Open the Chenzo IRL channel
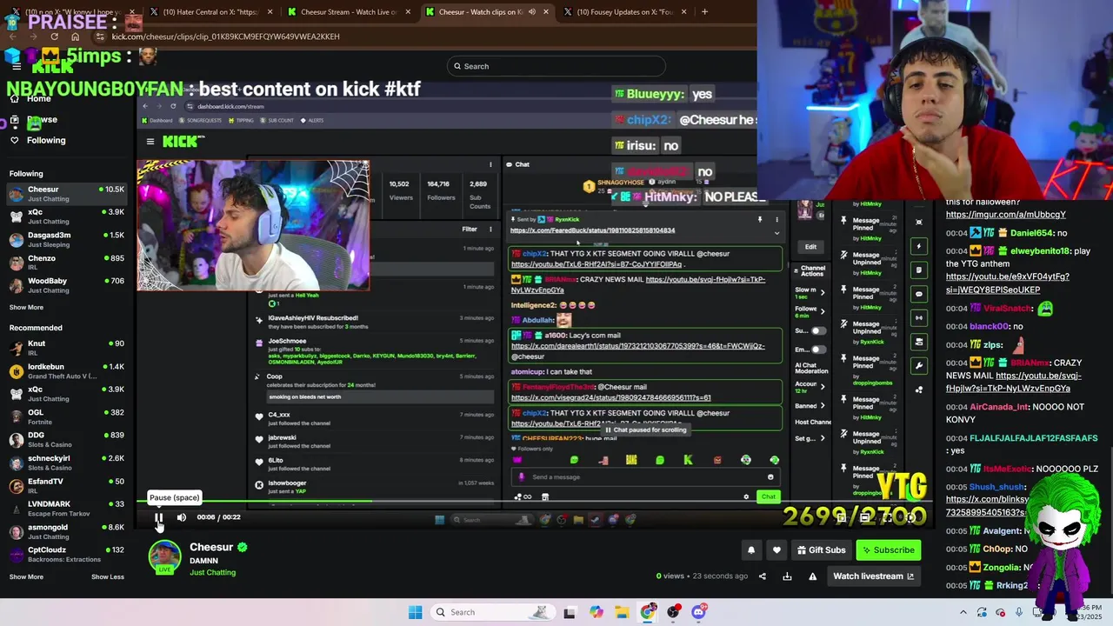 point(67,263)
